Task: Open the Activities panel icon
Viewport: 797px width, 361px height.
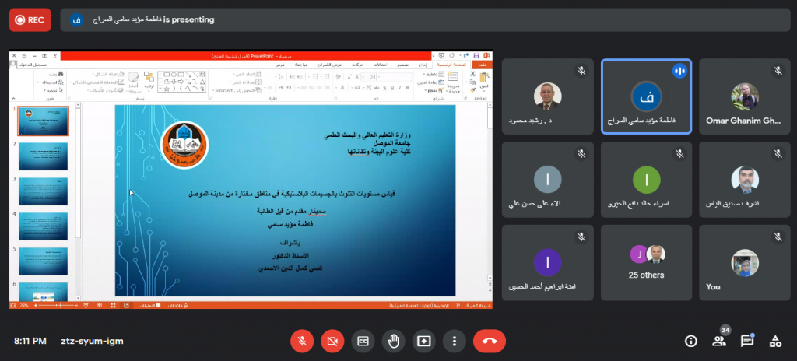Action: click(x=775, y=341)
